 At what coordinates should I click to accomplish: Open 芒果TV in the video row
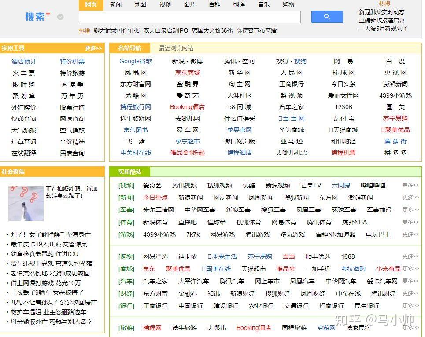tap(311, 185)
